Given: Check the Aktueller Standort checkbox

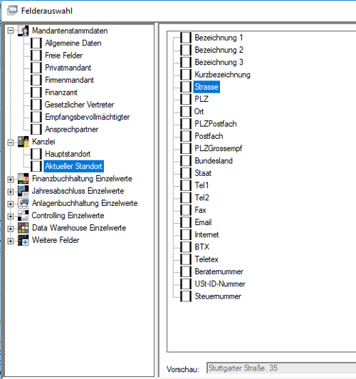Looking at the screenshot, I should click(36, 166).
